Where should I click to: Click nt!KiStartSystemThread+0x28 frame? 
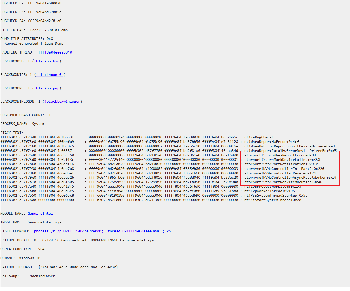coord(272,200)
